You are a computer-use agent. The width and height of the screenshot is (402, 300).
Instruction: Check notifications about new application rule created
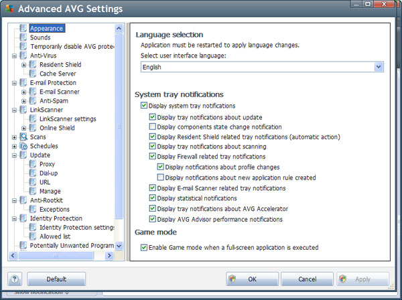pos(161,177)
